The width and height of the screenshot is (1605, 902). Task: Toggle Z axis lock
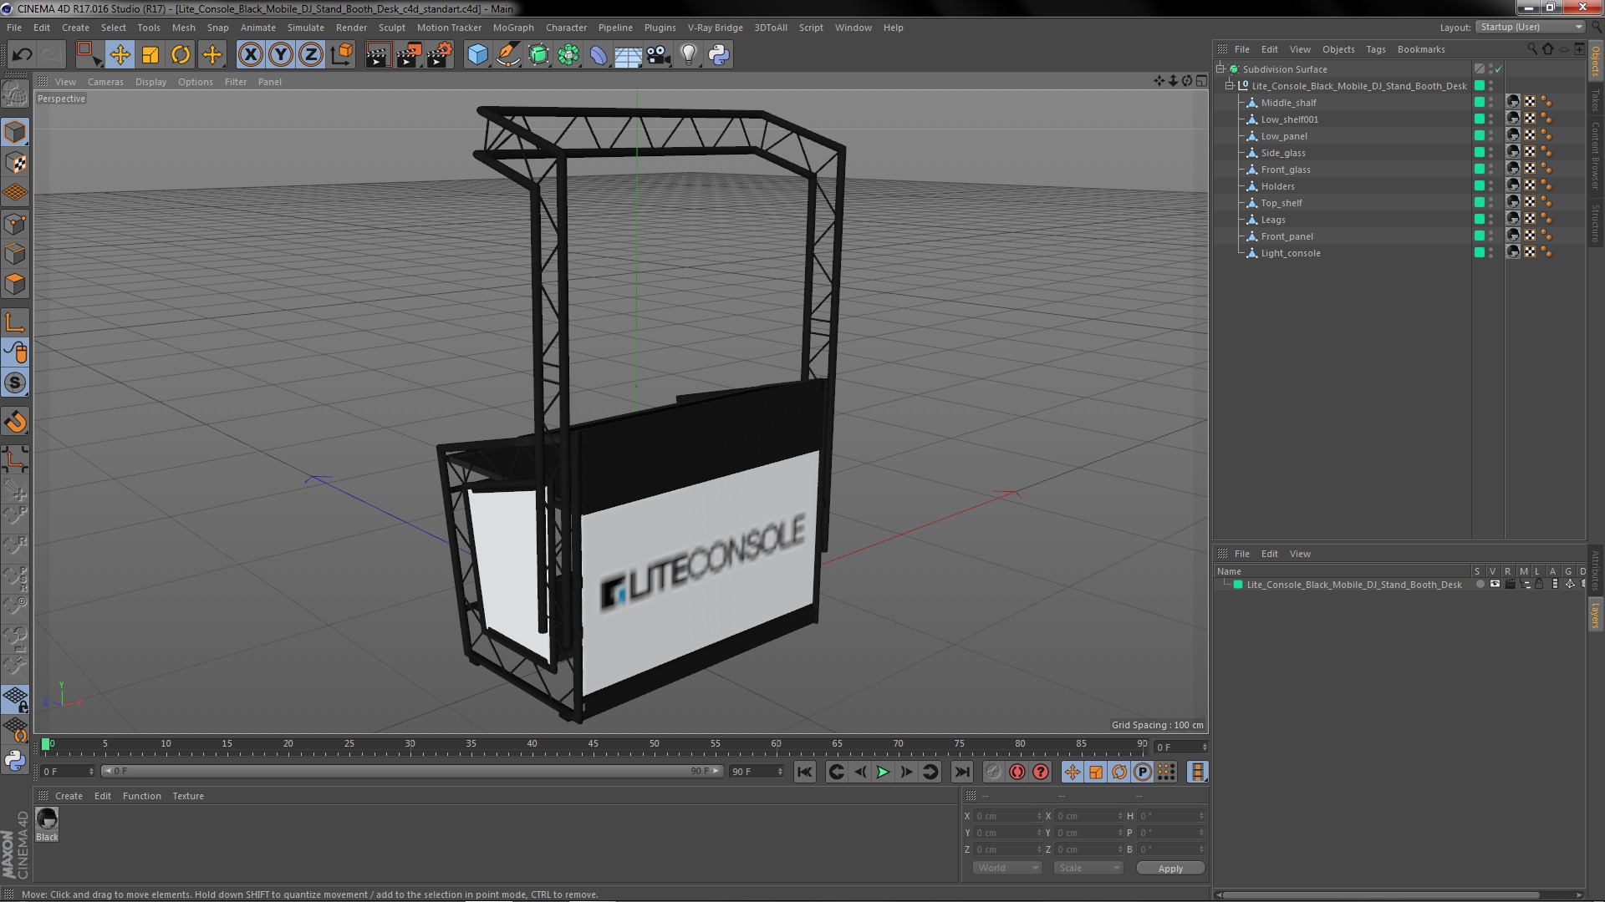(311, 55)
